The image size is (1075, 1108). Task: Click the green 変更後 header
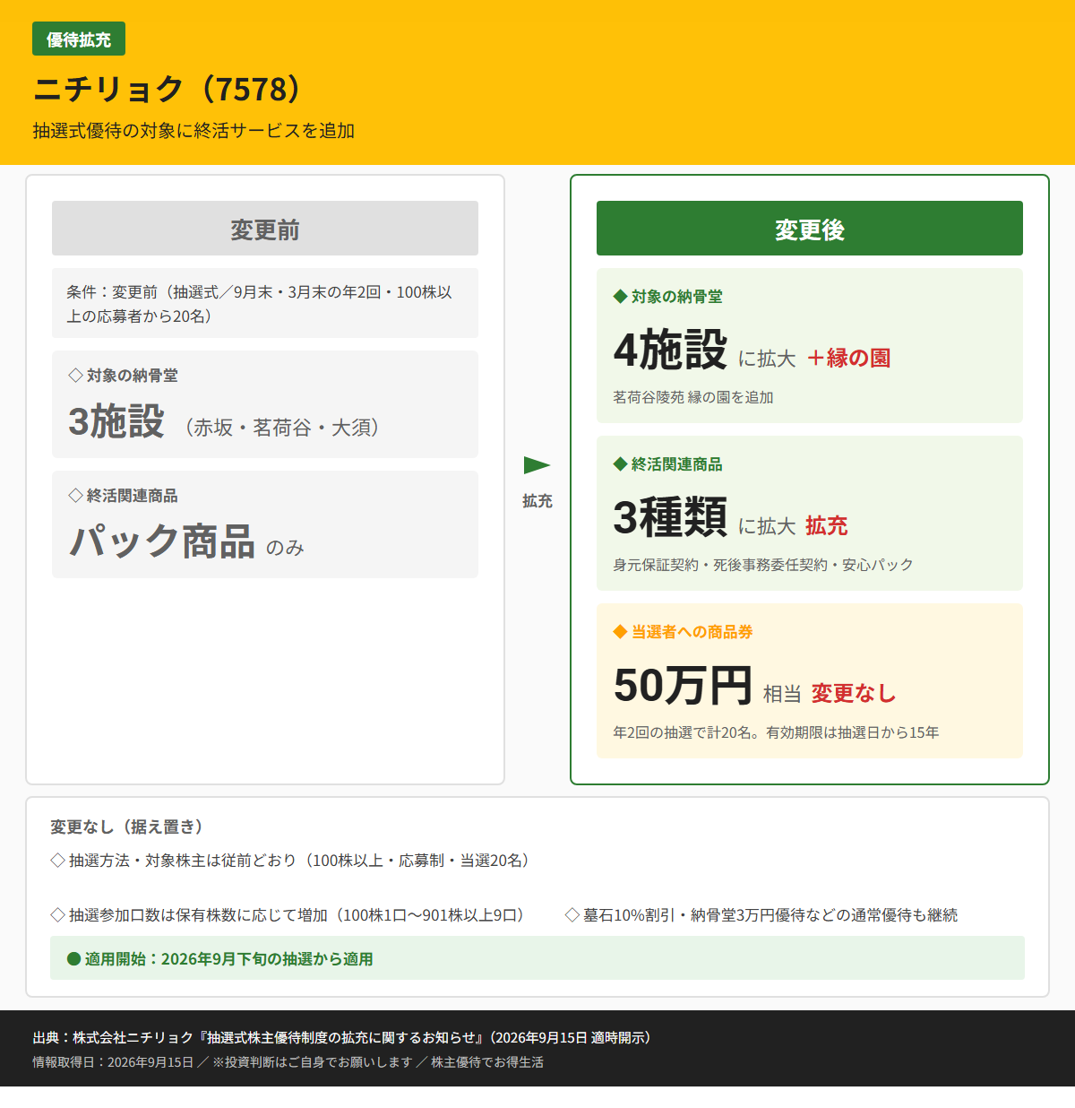coord(810,229)
